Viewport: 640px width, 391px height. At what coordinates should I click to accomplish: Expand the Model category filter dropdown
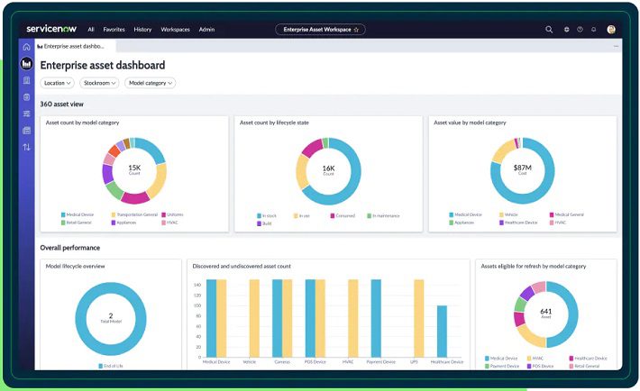[x=150, y=83]
